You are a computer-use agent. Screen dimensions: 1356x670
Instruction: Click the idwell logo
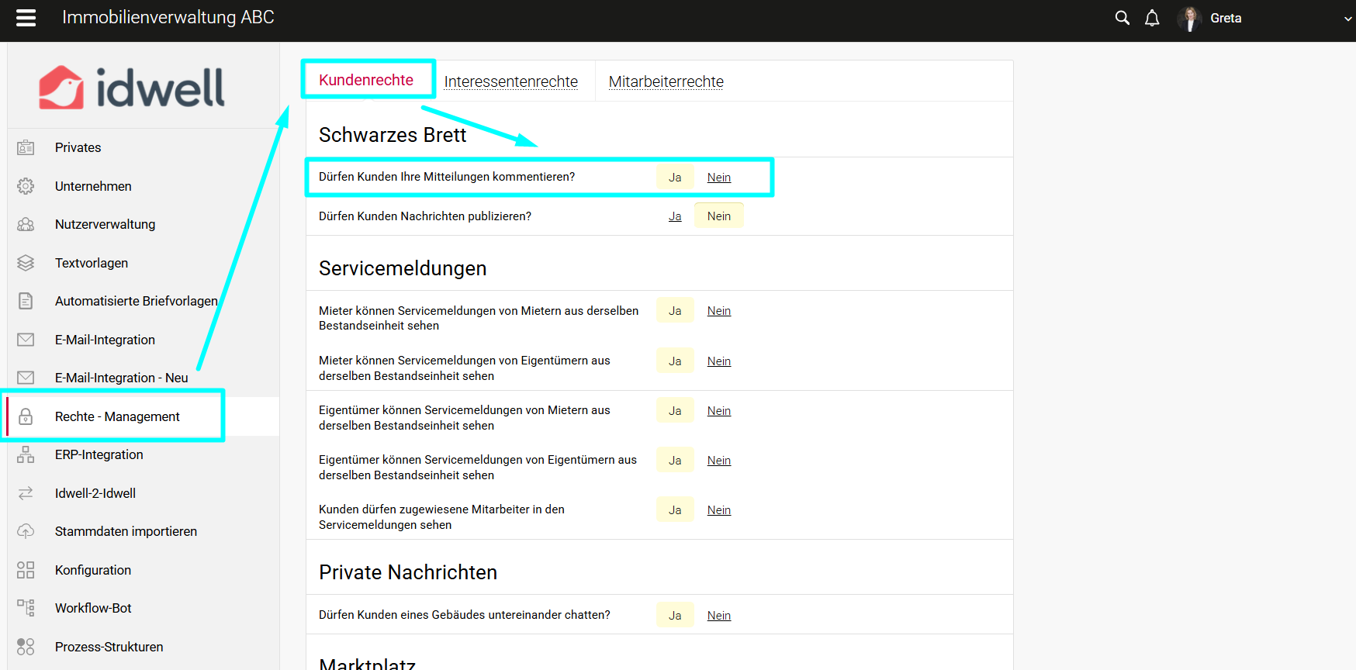[x=132, y=87]
